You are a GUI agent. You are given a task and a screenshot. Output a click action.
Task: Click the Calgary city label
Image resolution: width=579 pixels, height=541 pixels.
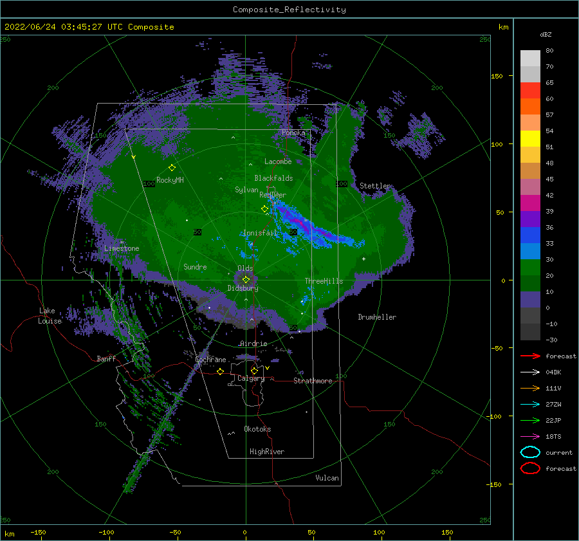coord(251,378)
